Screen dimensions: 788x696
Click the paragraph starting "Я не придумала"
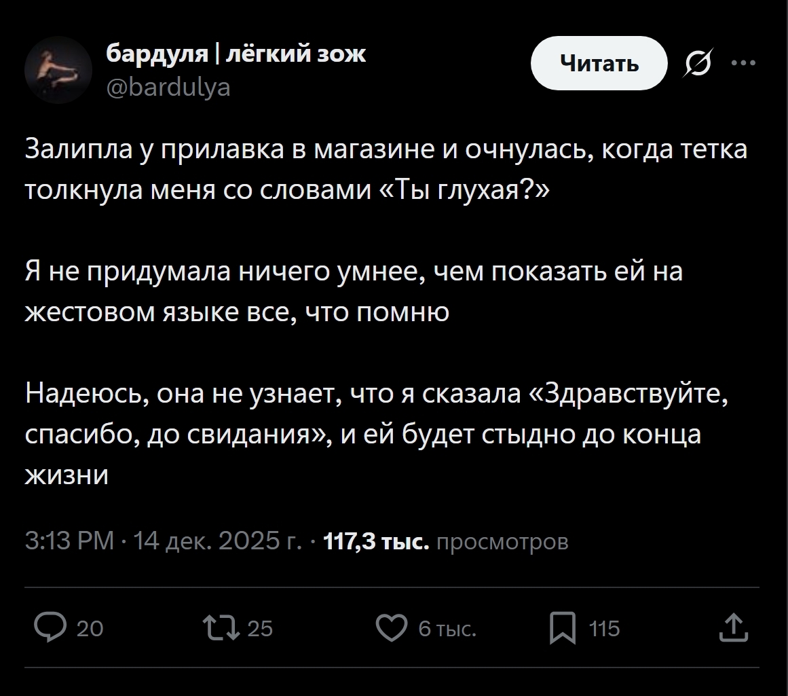point(353,291)
